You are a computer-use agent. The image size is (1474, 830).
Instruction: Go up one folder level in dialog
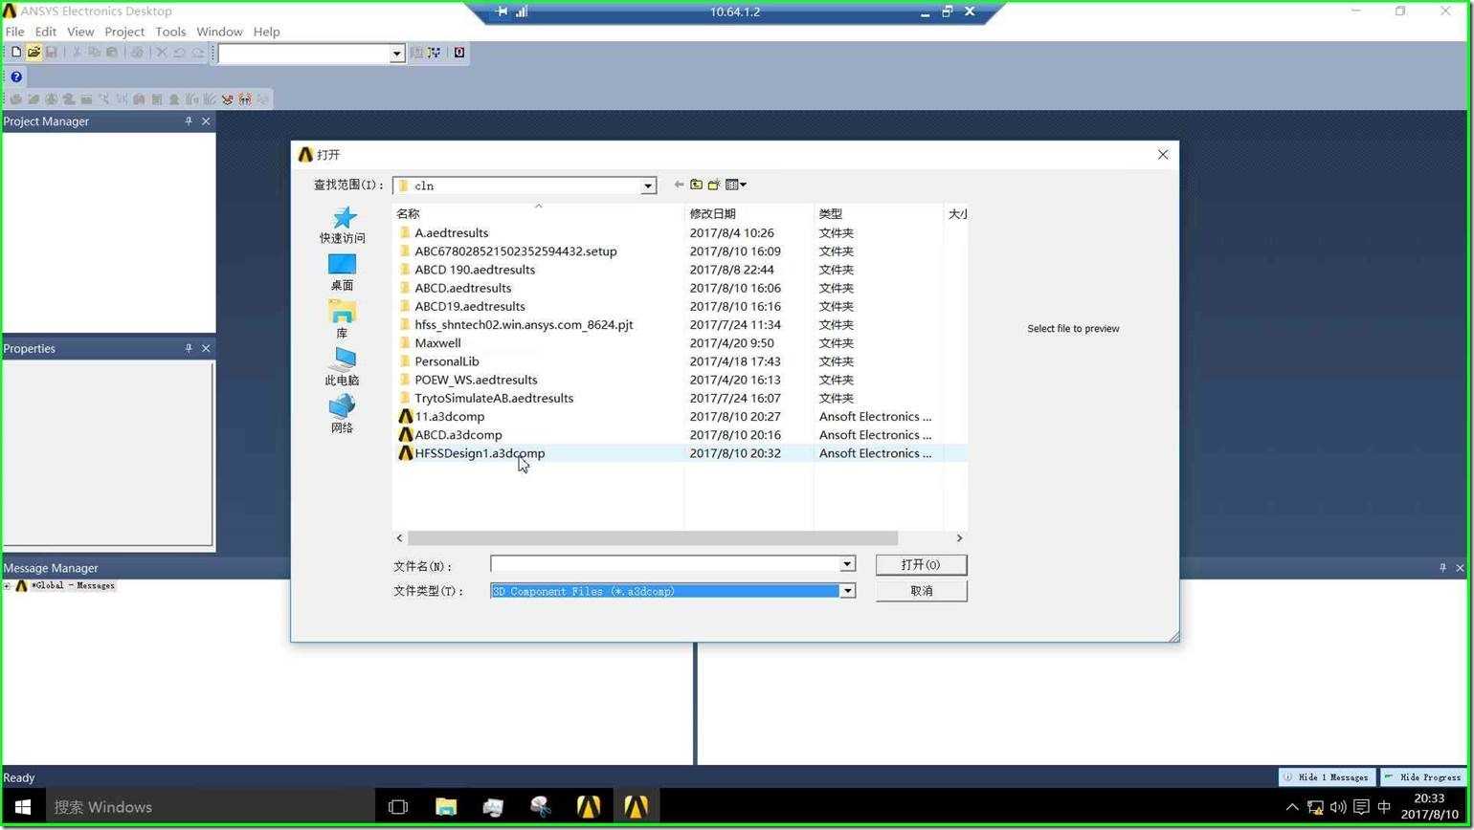pos(697,185)
